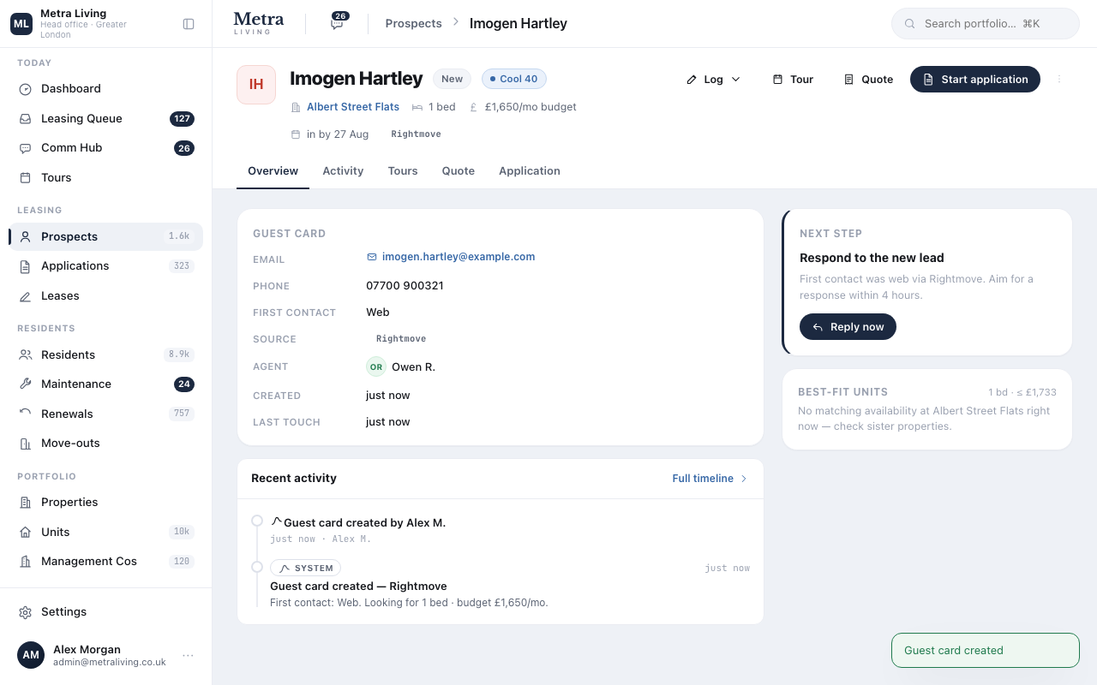The width and height of the screenshot is (1097, 685).
Task: Click the Rightmove tag under prospect name
Action: [x=417, y=134]
